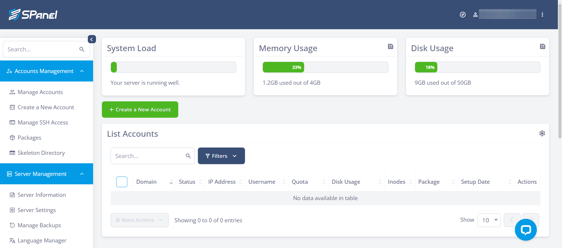Open Memory Usage details icon
Image resolution: width=562 pixels, height=248 pixels.
(x=390, y=46)
